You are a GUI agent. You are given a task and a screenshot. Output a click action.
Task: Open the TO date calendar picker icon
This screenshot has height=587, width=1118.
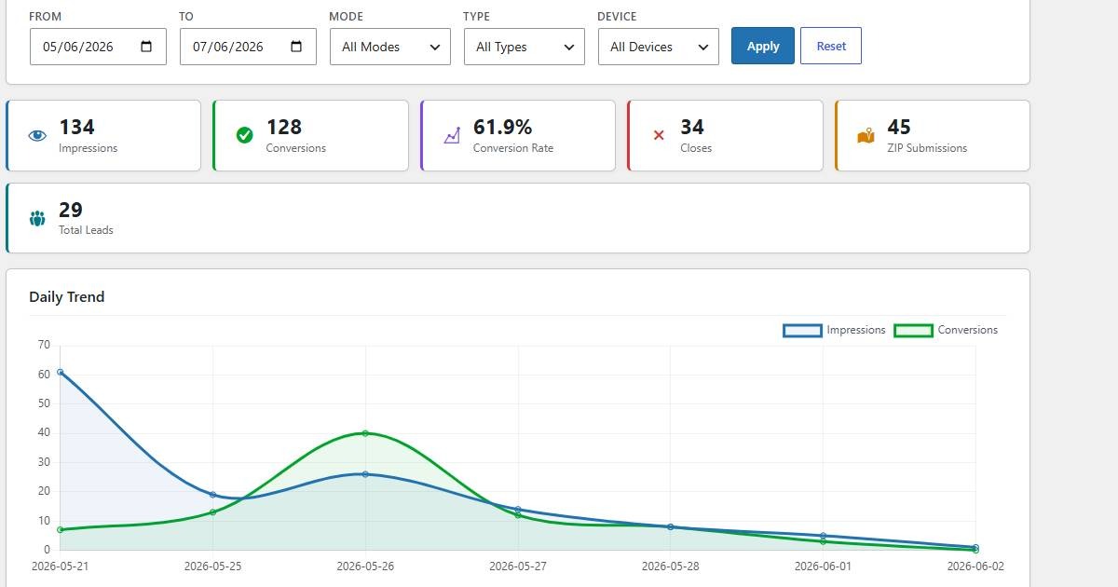296,47
